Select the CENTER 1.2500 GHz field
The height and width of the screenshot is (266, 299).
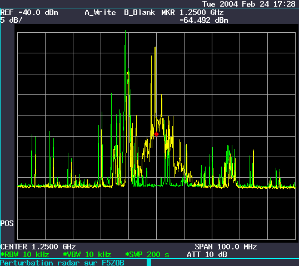pyautogui.click(x=38, y=247)
